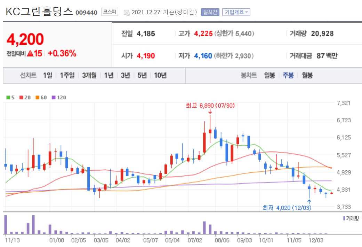The image size is (362, 247).
Task: Click the 7,321 price axis label
Action: pyautogui.click(x=344, y=103)
